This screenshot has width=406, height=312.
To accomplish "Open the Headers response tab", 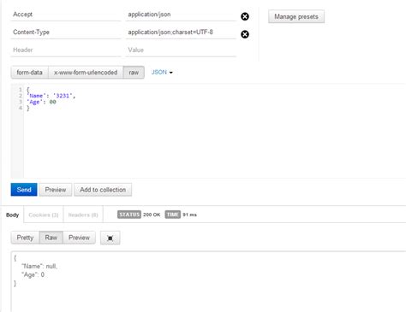I will pyautogui.click(x=83, y=215).
